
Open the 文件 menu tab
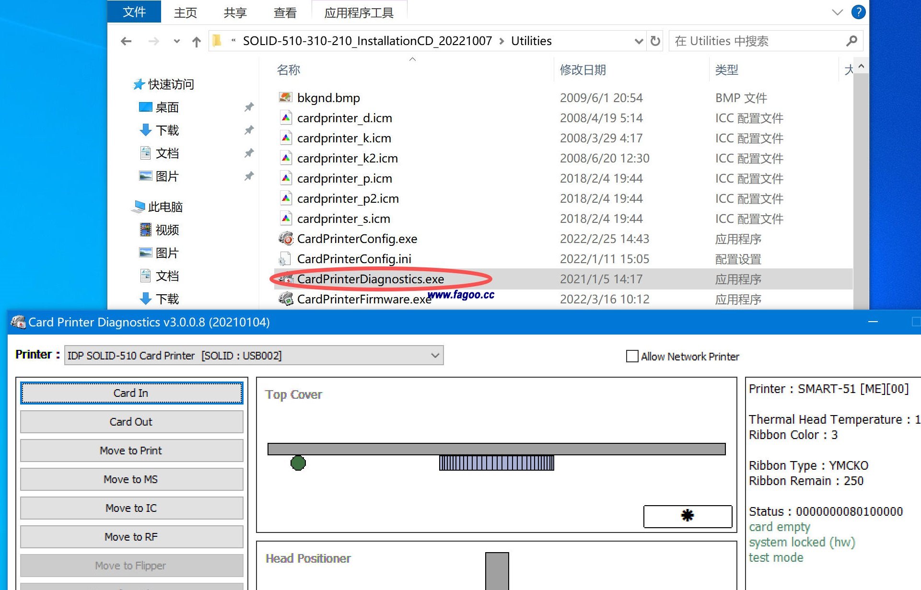tap(134, 12)
